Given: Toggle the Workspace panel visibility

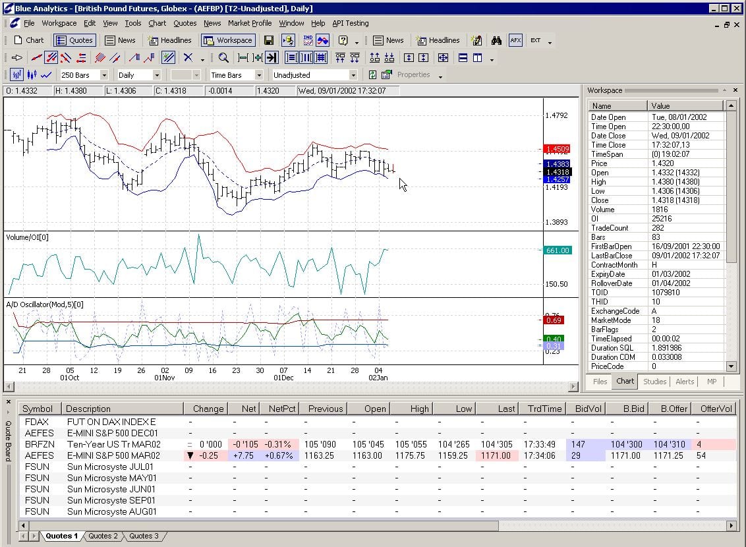Looking at the screenshot, I should pyautogui.click(x=227, y=40).
